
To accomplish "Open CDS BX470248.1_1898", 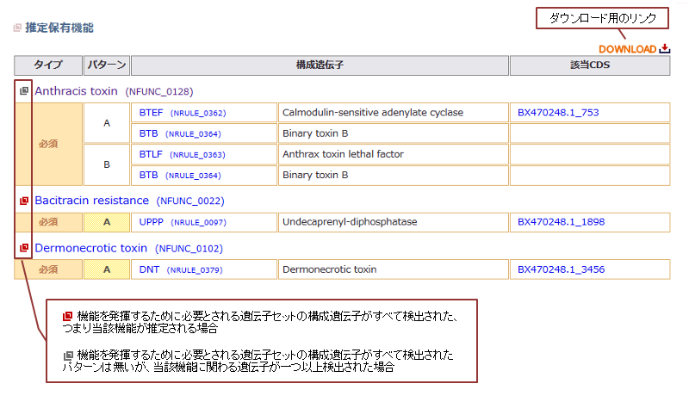I will pyautogui.click(x=561, y=222).
